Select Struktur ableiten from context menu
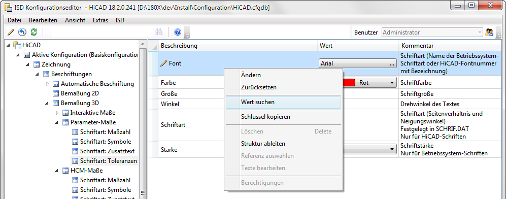 point(263,144)
